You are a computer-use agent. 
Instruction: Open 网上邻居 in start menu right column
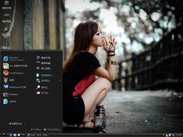pos(43,68)
